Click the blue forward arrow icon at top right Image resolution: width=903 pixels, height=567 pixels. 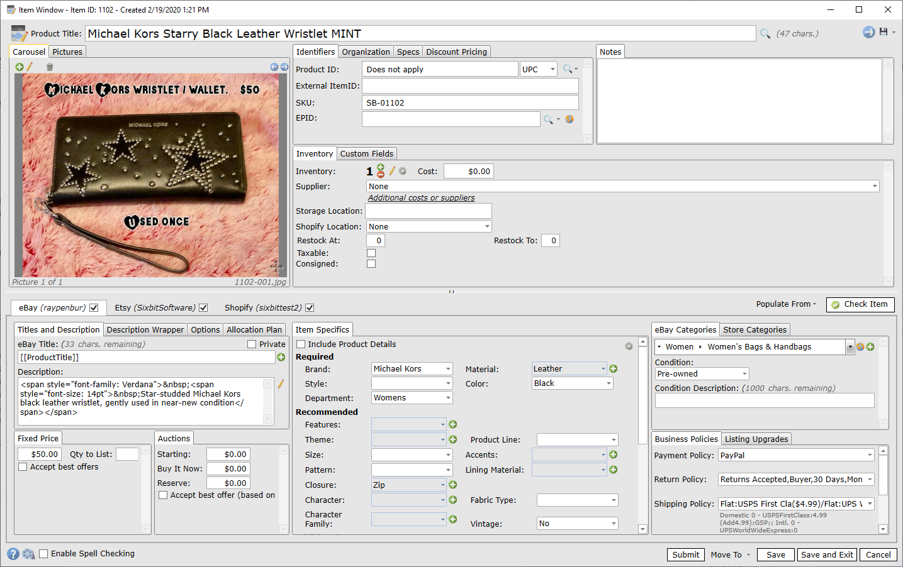point(869,32)
